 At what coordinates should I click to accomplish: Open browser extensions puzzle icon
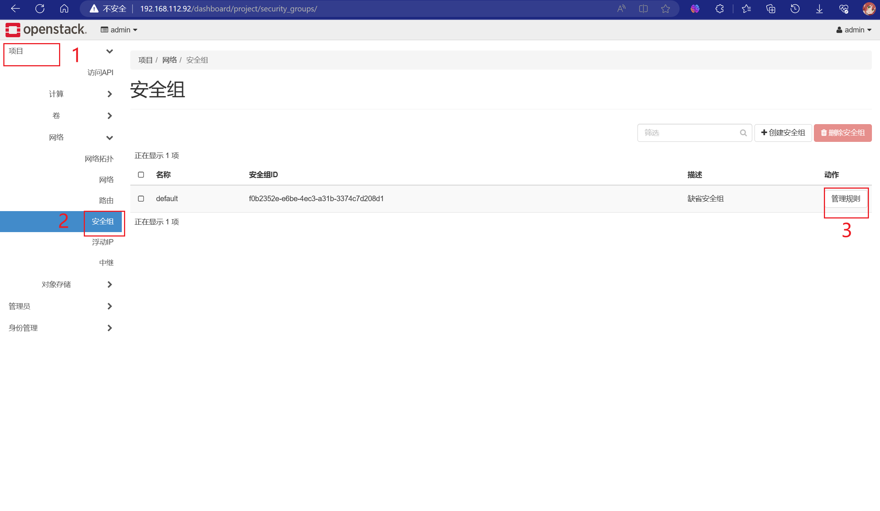(x=719, y=8)
